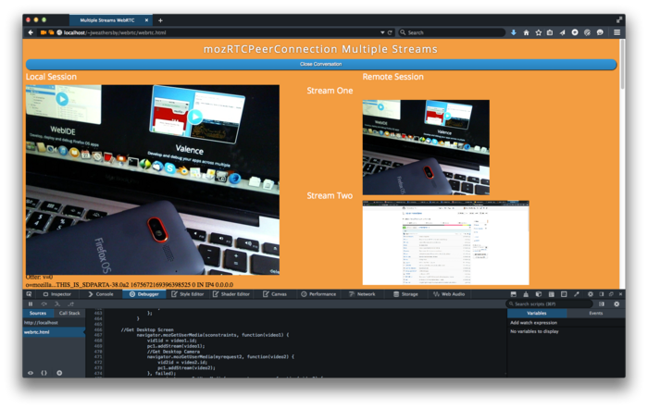Open the Shader Editor tab
This screenshot has height=409, width=648.
(231, 294)
